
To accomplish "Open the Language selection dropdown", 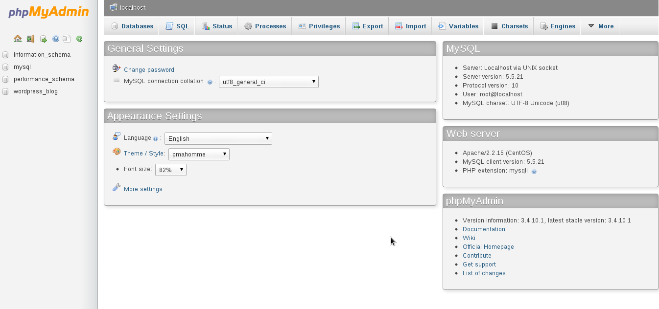I will click(218, 138).
